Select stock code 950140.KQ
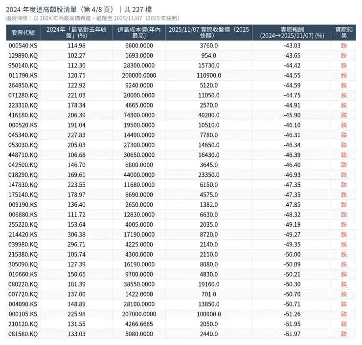The image size is (362, 345). pyautogui.click(x=23, y=65)
